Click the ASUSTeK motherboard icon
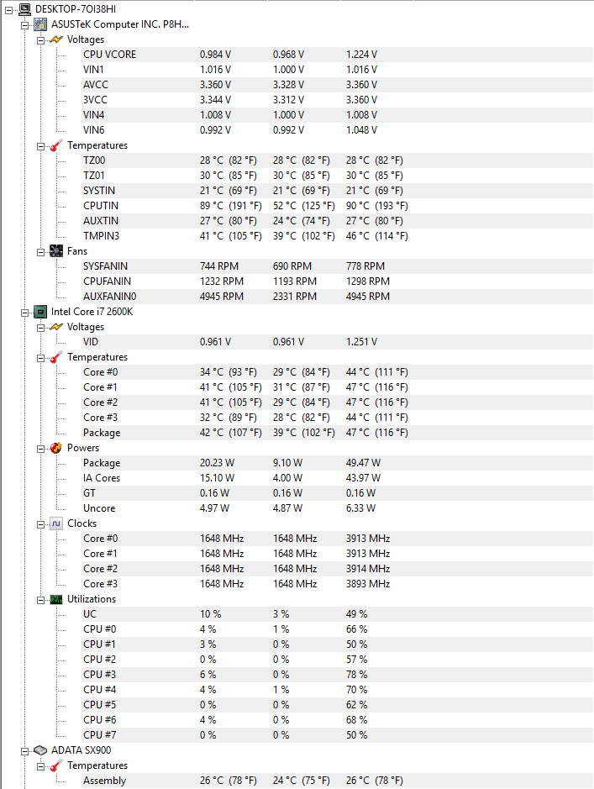 coord(40,24)
